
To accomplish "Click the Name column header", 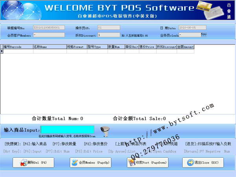I will pos(50,47).
